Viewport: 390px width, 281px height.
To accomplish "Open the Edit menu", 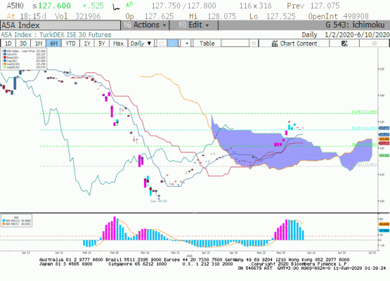I will pos(193,25).
